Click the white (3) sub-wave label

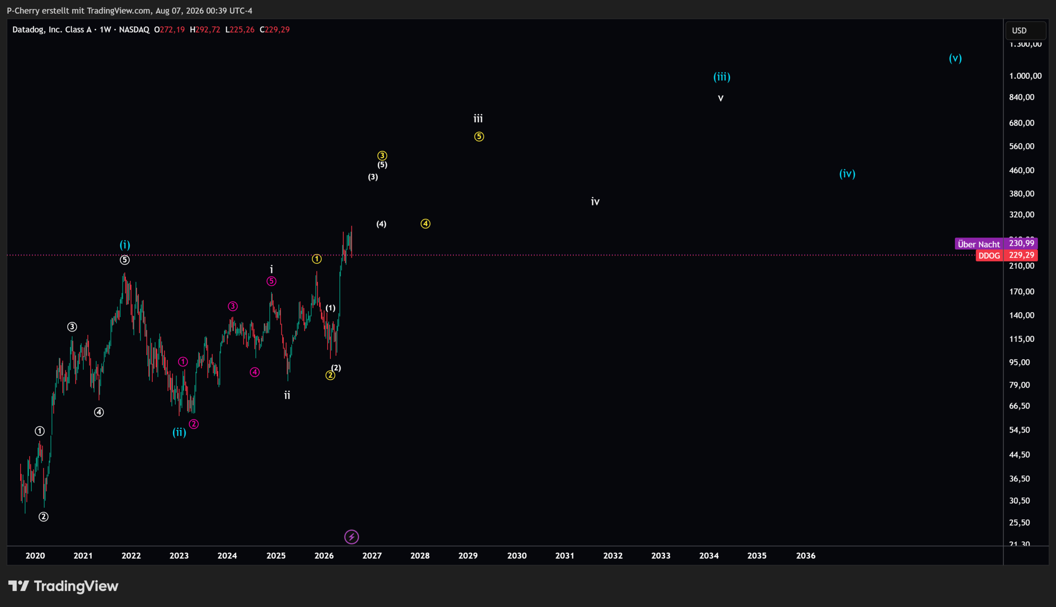373,177
